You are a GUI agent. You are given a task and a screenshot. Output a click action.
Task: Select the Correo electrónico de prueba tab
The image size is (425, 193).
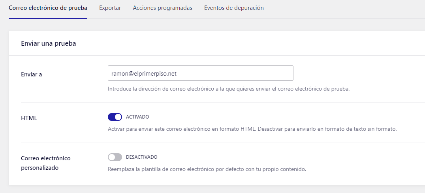(x=48, y=8)
